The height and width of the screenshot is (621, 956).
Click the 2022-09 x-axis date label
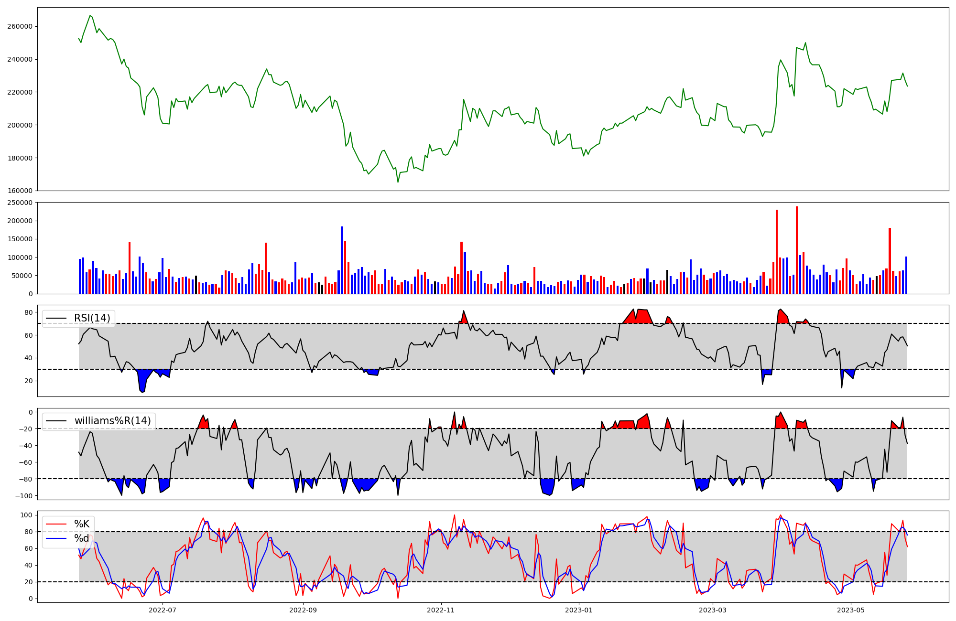[x=303, y=610]
